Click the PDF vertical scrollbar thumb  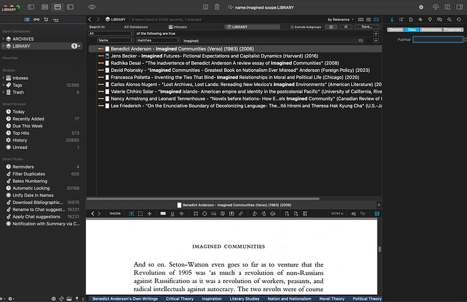point(380,249)
